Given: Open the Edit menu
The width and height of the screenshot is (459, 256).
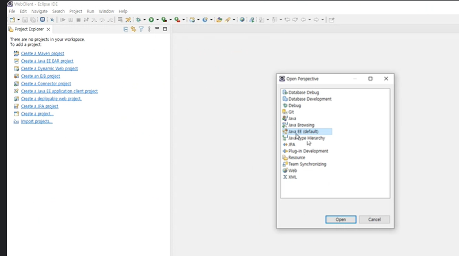Looking at the screenshot, I should pyautogui.click(x=23, y=11).
